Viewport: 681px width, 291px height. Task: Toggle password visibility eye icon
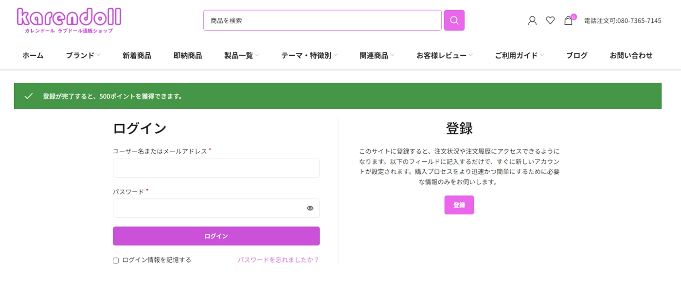pos(310,208)
